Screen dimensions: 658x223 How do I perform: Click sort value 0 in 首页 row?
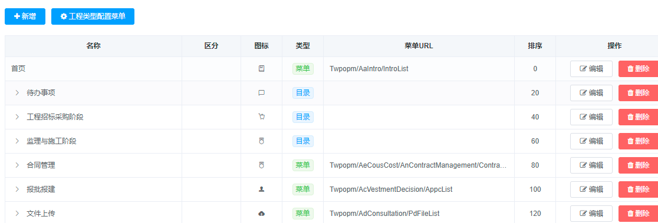pyautogui.click(x=535, y=69)
